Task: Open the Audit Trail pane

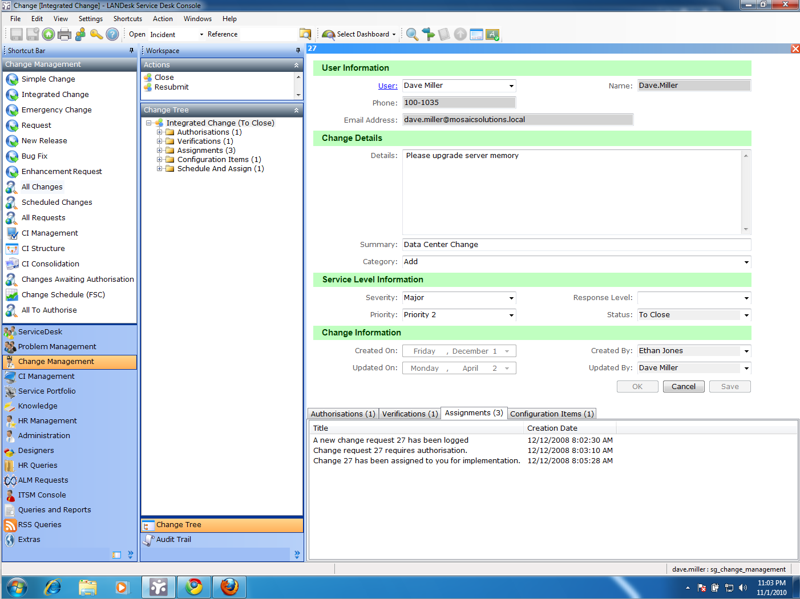Action: tap(222, 540)
